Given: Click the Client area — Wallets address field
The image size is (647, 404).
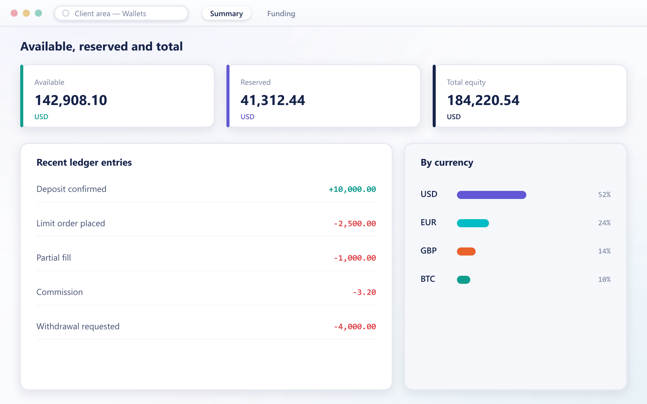Looking at the screenshot, I should [x=121, y=13].
